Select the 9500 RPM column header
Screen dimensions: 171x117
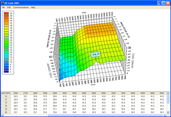coord(162,93)
